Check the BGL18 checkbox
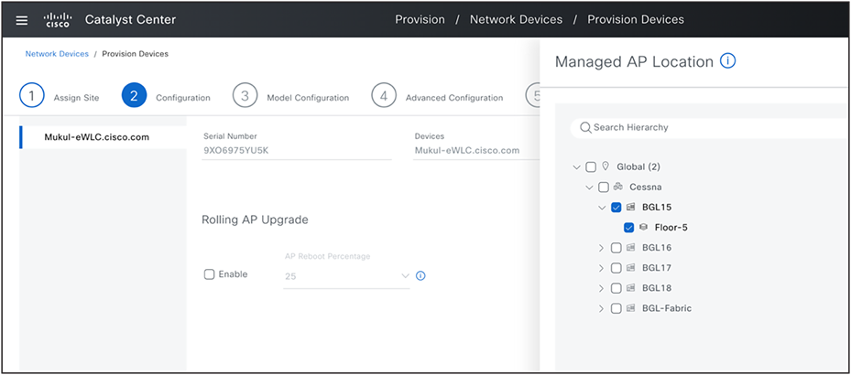The width and height of the screenshot is (851, 375). pyautogui.click(x=616, y=288)
